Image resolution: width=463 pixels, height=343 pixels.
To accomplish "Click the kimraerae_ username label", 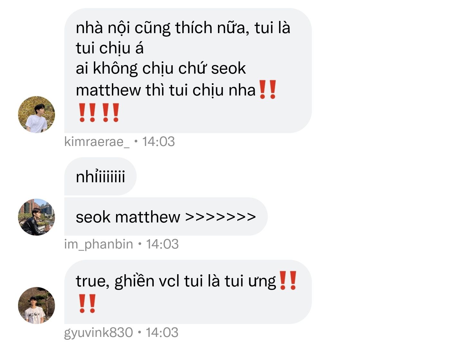I will tap(97, 142).
